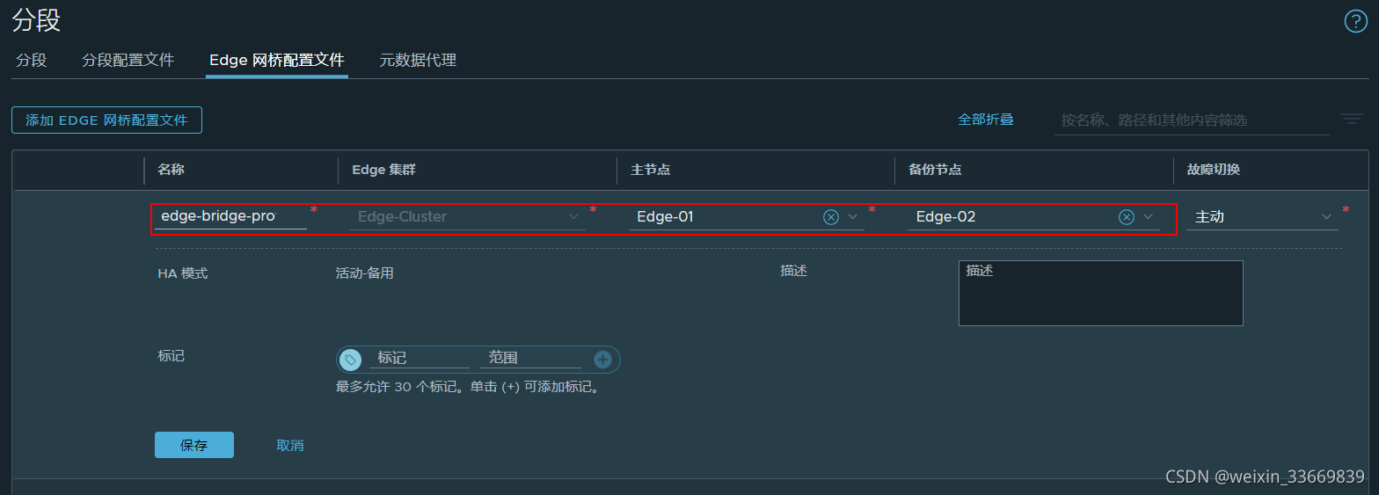Select the Edge 网桥配置文件 tab
Viewport: 1379px width, 495px height.
click(276, 61)
